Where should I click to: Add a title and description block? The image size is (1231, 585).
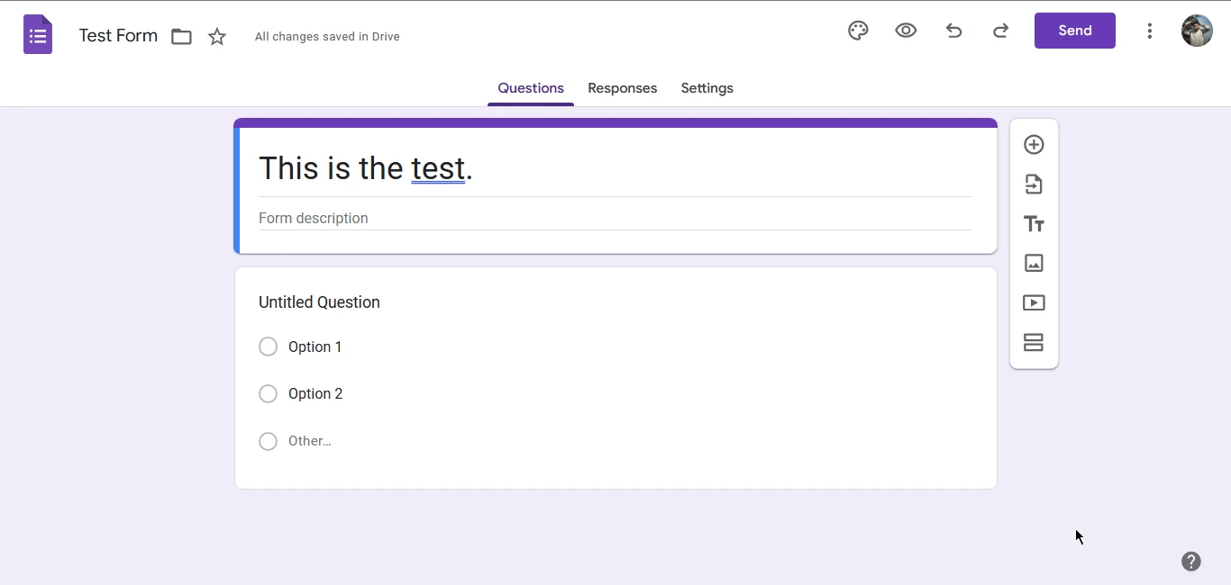tap(1034, 224)
